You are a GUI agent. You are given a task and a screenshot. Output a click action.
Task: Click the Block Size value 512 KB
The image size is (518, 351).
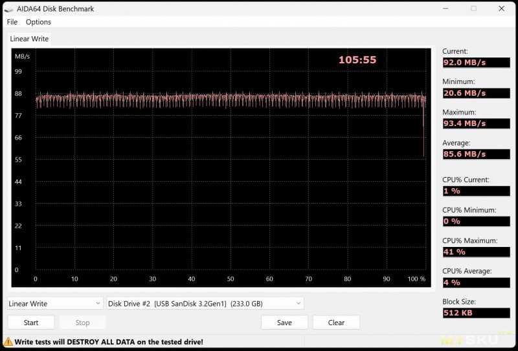tap(476, 313)
